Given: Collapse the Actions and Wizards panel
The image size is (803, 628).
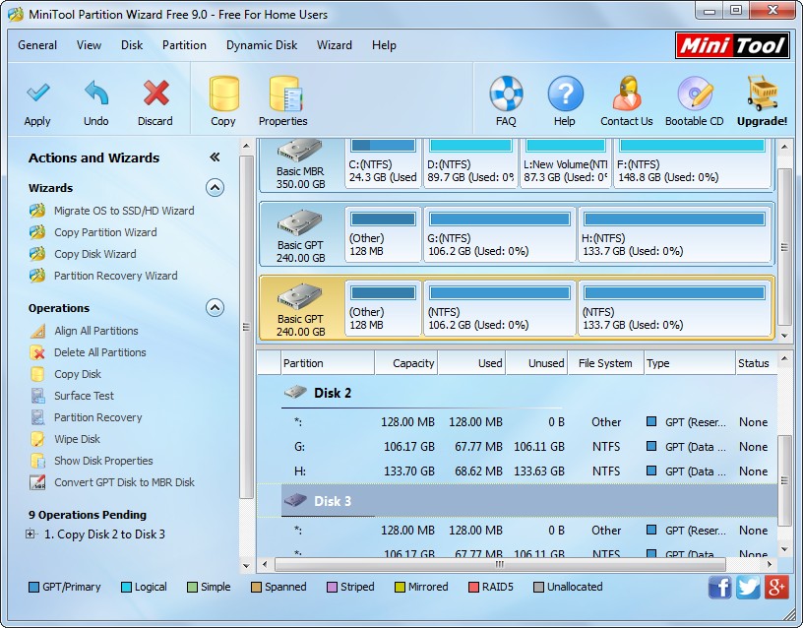Looking at the screenshot, I should 215,157.
